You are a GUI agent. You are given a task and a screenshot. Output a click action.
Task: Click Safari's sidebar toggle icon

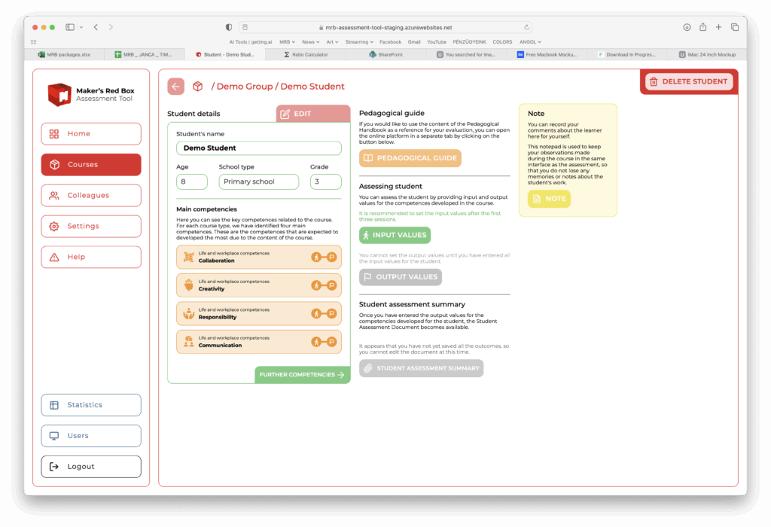click(x=70, y=27)
